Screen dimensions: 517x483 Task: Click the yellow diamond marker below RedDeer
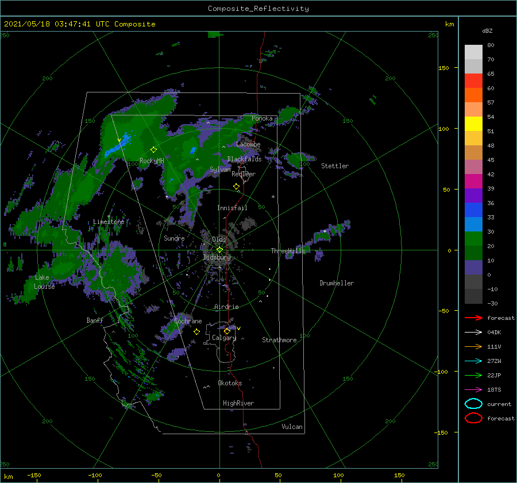237,187
